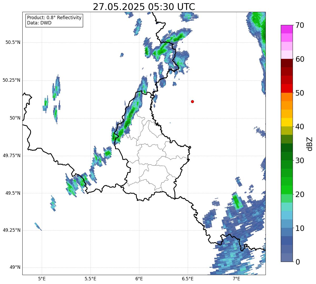Image resolution: width=316 pixels, height=284 pixels.
Task: Click the colorbar value 40
Action: pos(300,127)
